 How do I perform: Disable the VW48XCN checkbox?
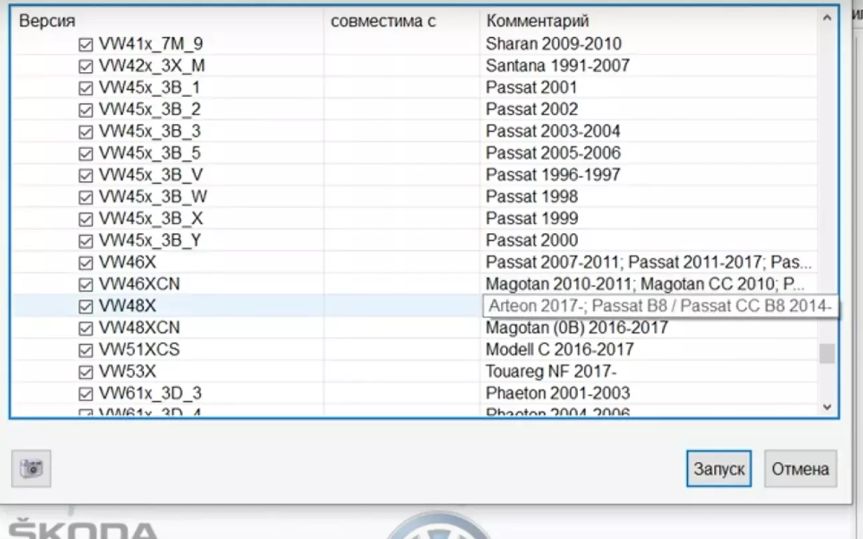point(85,329)
